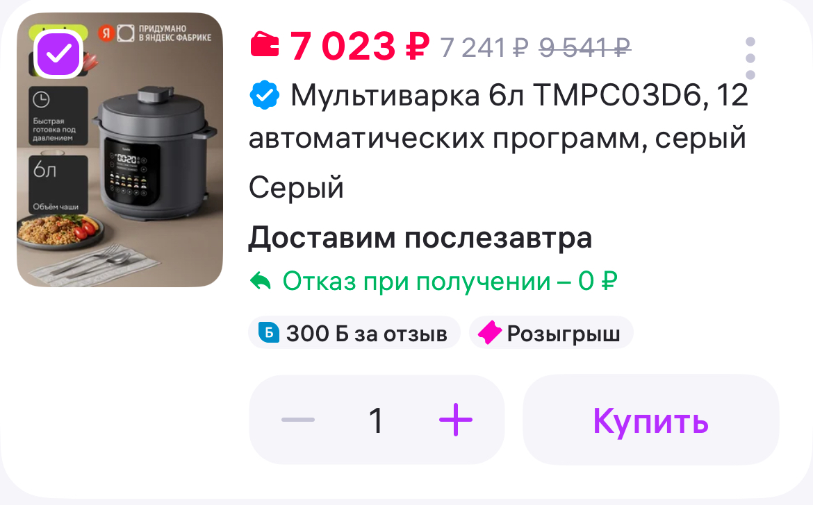Screen dimensions: 813x505
Task: Click the Мультиварка 6л TMPC03D6 title link
Action: pos(498,117)
